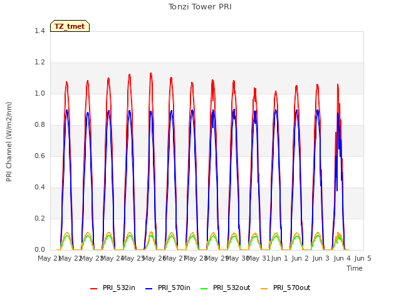Click the Jun 5 x-axis tick label
Image resolution: width=401 pixels, height=300 pixels.
click(x=363, y=259)
